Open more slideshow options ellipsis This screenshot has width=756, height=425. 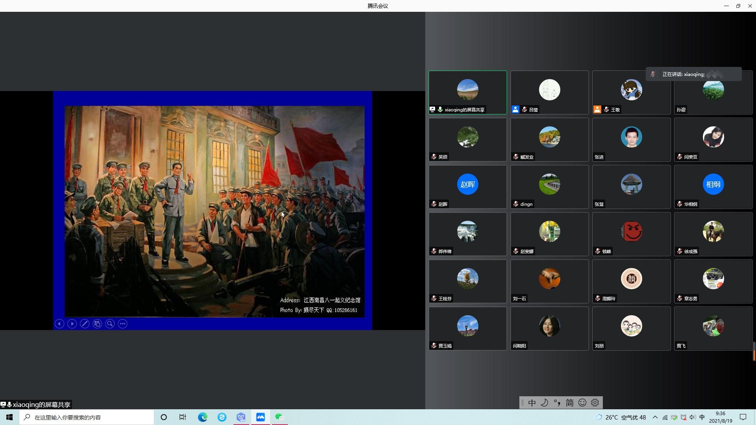[x=122, y=324]
